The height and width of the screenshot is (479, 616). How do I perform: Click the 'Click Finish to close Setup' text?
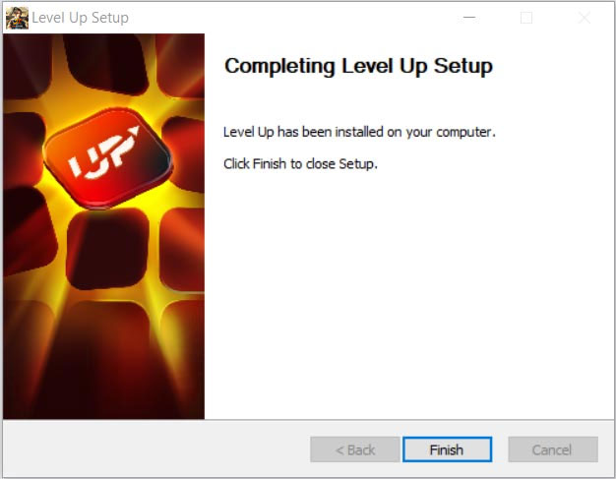300,163
